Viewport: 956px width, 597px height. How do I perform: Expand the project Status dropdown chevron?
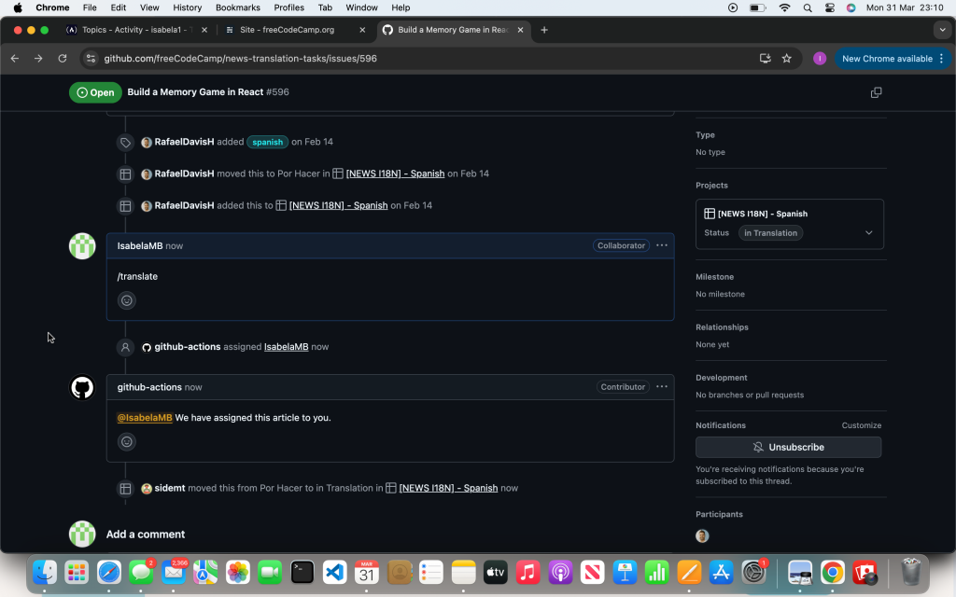(x=869, y=233)
